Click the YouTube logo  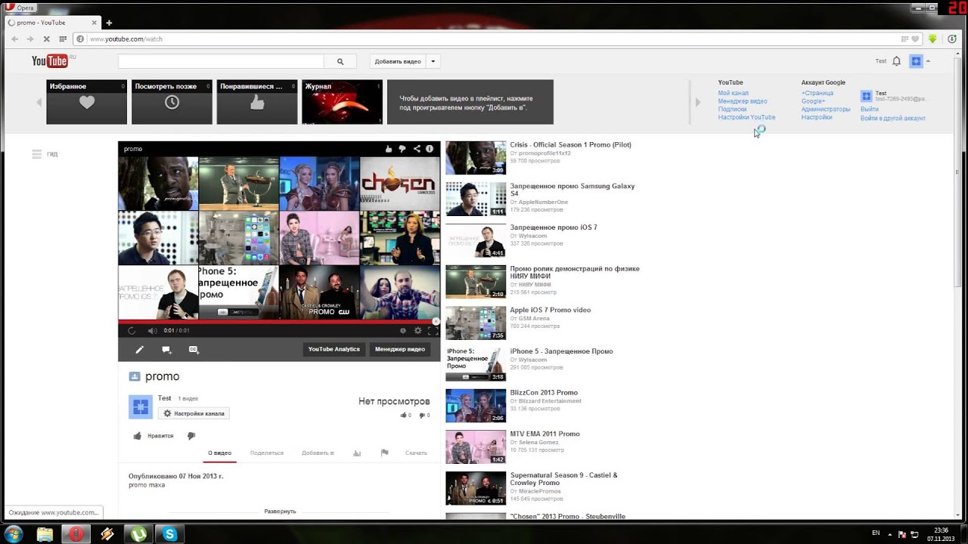(x=50, y=61)
